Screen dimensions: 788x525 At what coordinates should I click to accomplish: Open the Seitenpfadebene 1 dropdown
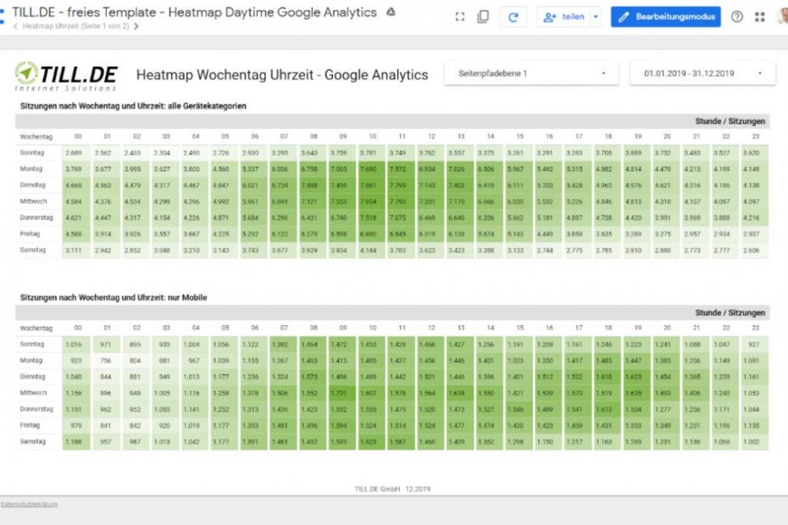coord(532,74)
